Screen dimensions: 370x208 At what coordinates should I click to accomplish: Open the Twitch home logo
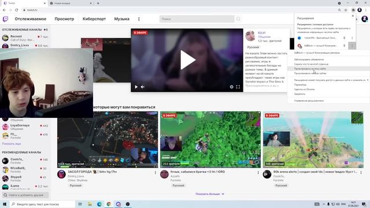(x=5, y=19)
